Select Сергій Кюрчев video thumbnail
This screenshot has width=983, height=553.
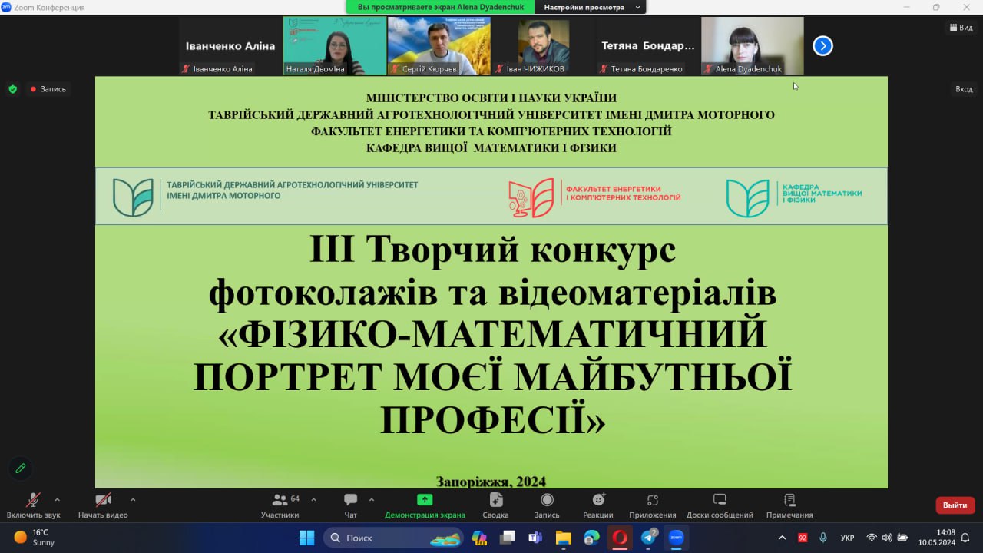click(x=439, y=46)
